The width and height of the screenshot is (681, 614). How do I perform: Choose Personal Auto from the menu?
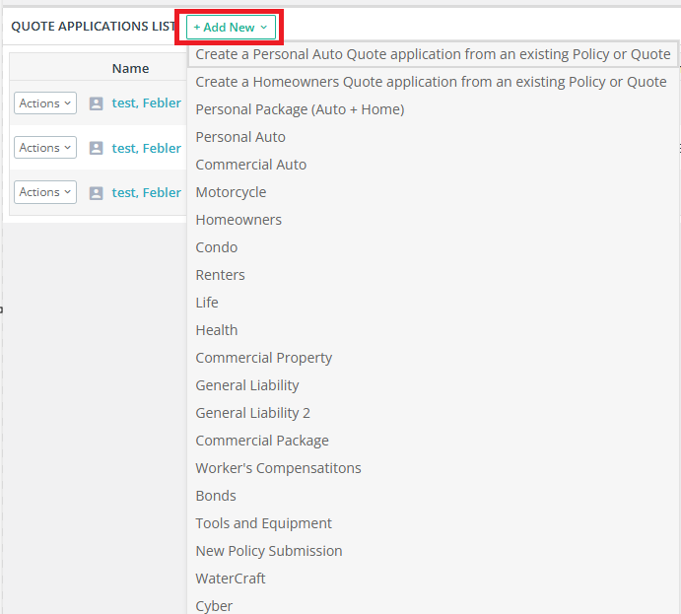(x=240, y=137)
